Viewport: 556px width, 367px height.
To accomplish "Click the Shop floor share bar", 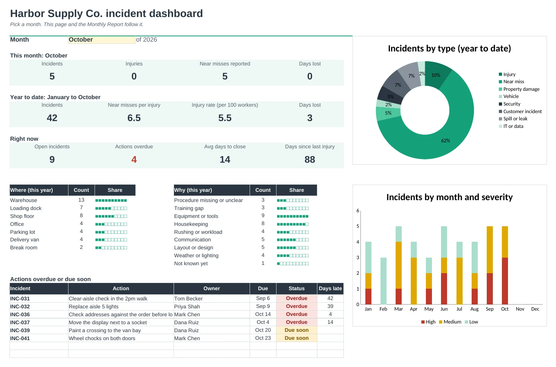I will coord(111,216).
